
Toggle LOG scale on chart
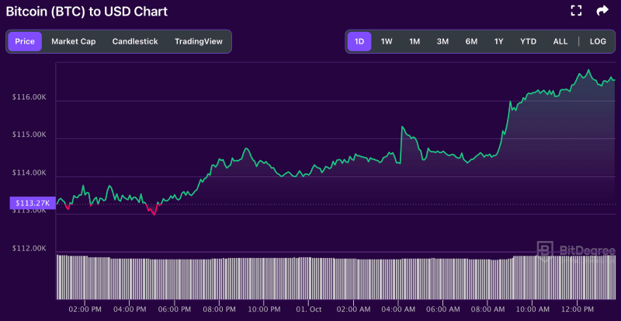[x=598, y=41]
